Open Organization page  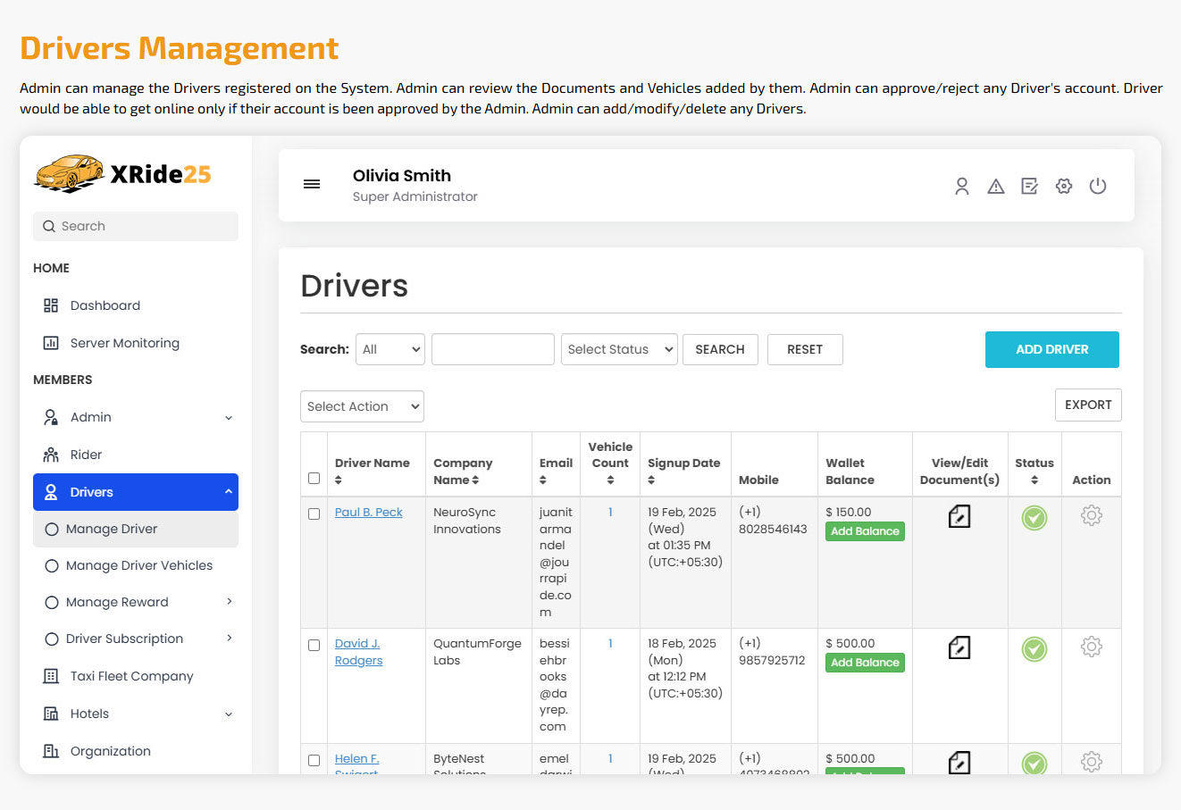(111, 751)
